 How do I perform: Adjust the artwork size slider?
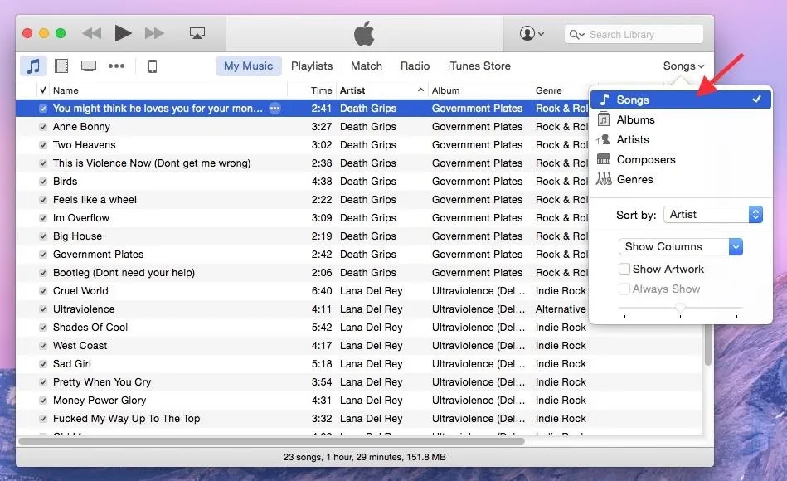tap(681, 308)
